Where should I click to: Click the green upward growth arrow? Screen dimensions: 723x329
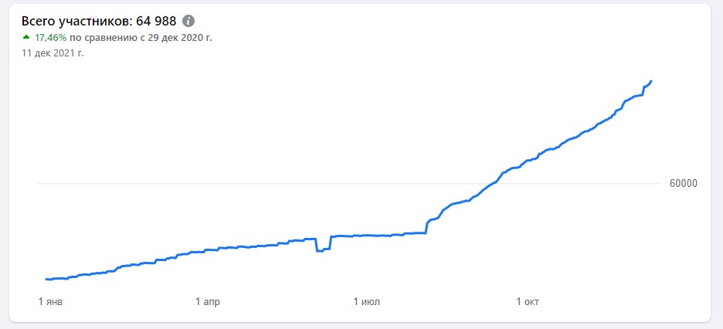click(x=26, y=36)
